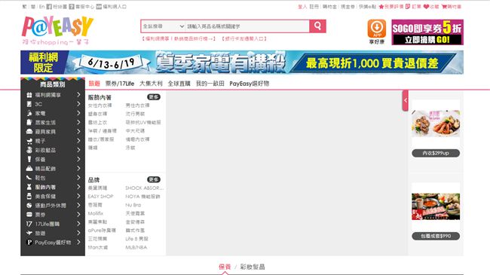Screen dimensions: 490x275
Task: Select the 服飾內著 dress icon
Action: click(29, 187)
